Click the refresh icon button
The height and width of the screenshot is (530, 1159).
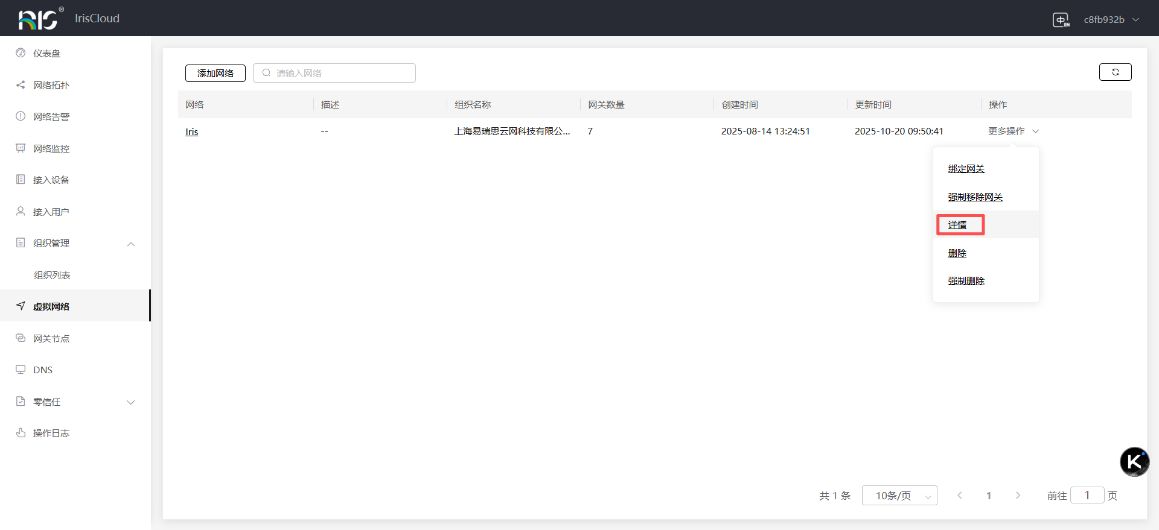click(1115, 72)
